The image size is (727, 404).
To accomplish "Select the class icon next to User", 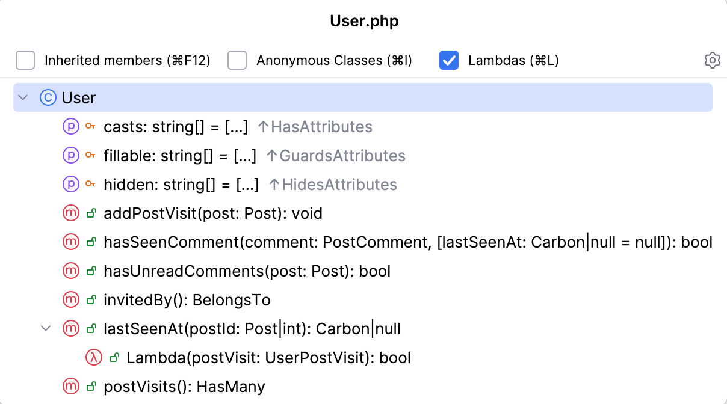I will [x=48, y=97].
